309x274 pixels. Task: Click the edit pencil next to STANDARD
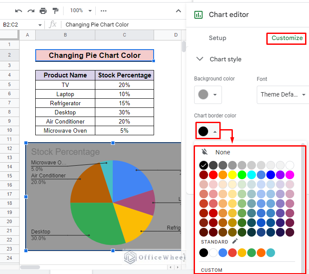click(235, 241)
